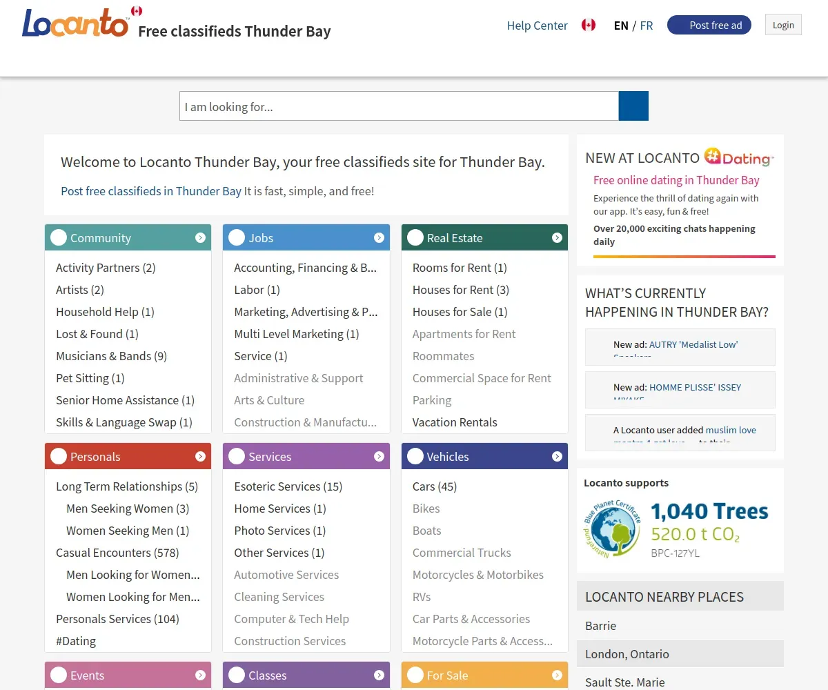Open Skills & Language Swap (1) listing

(124, 422)
